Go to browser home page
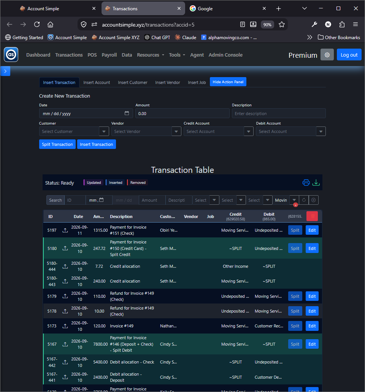This screenshot has height=392, width=365. point(50,24)
